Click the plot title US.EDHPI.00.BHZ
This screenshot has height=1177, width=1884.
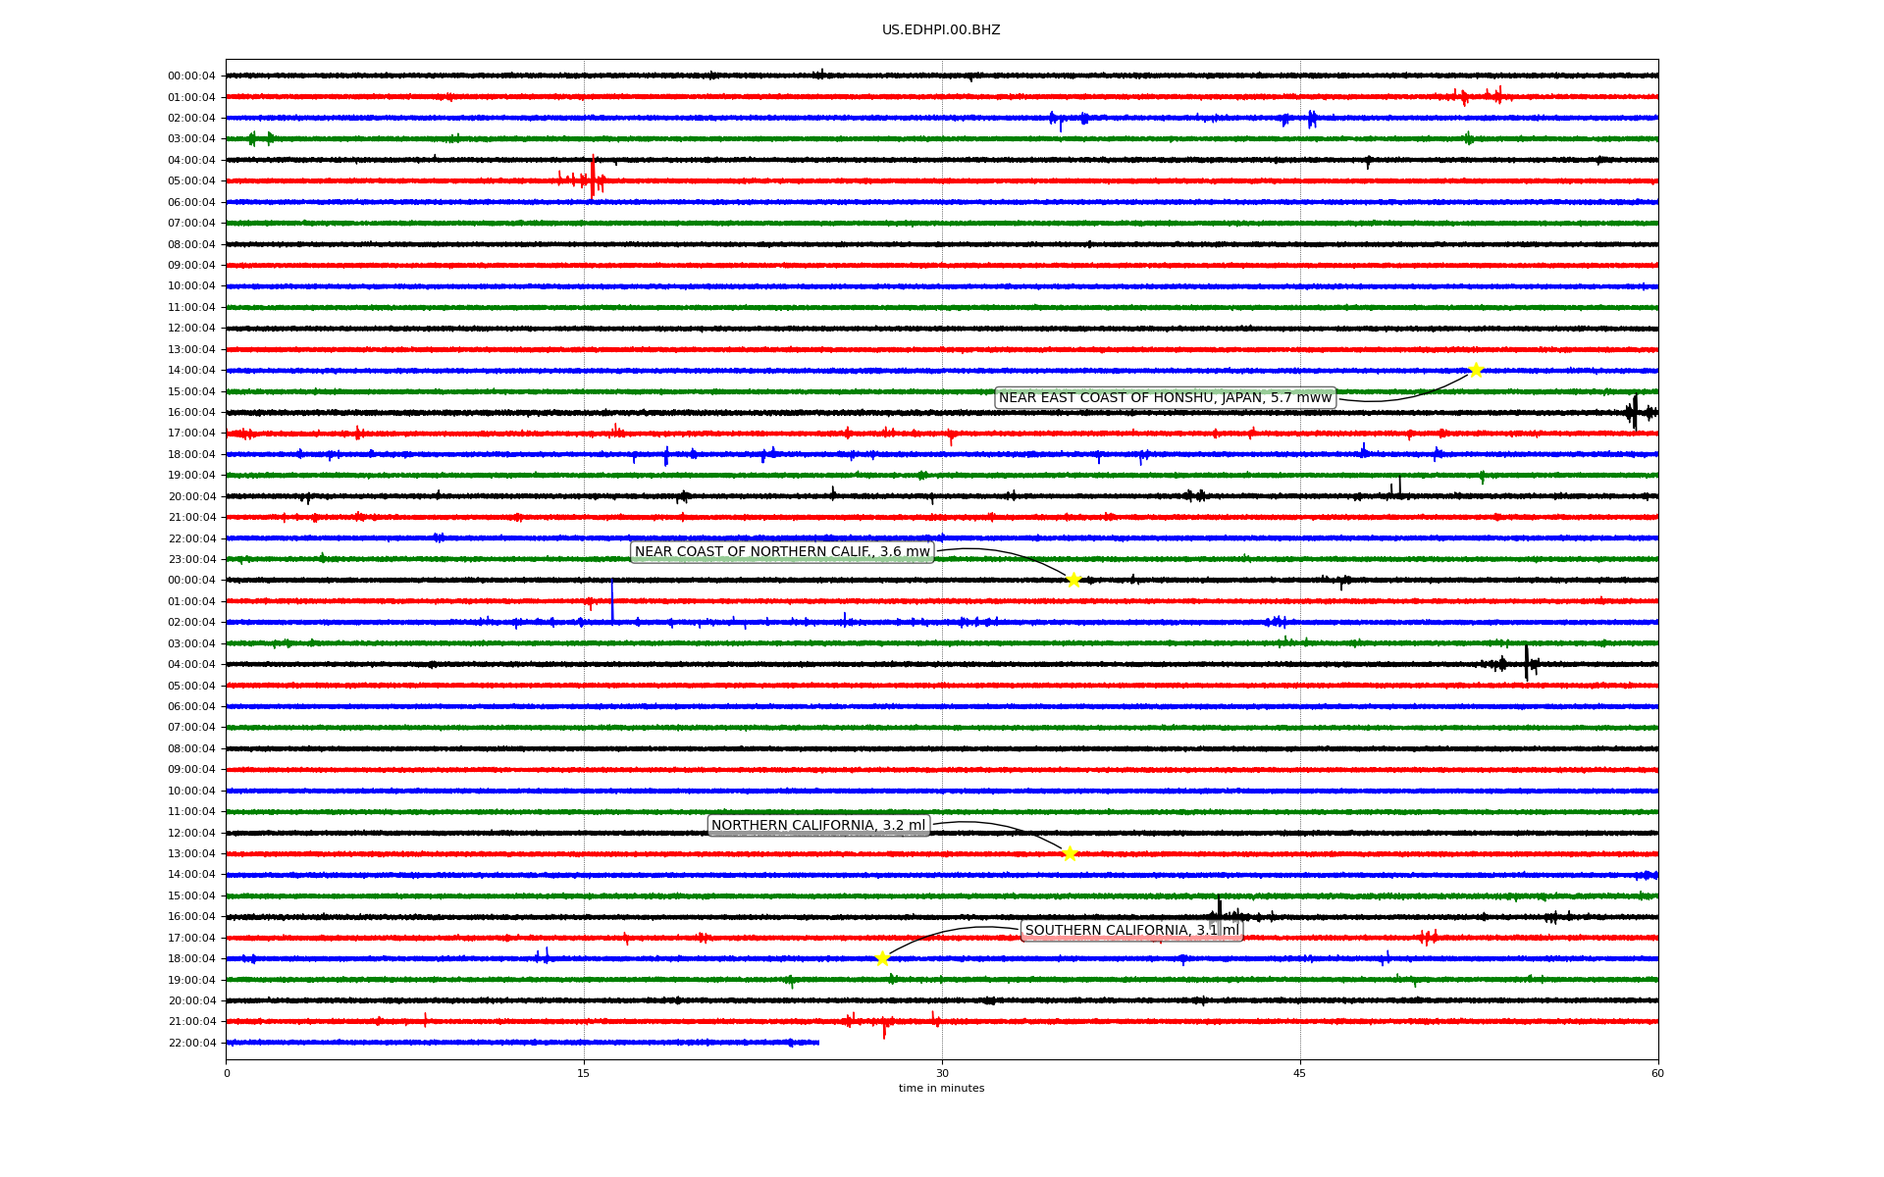coord(941,30)
